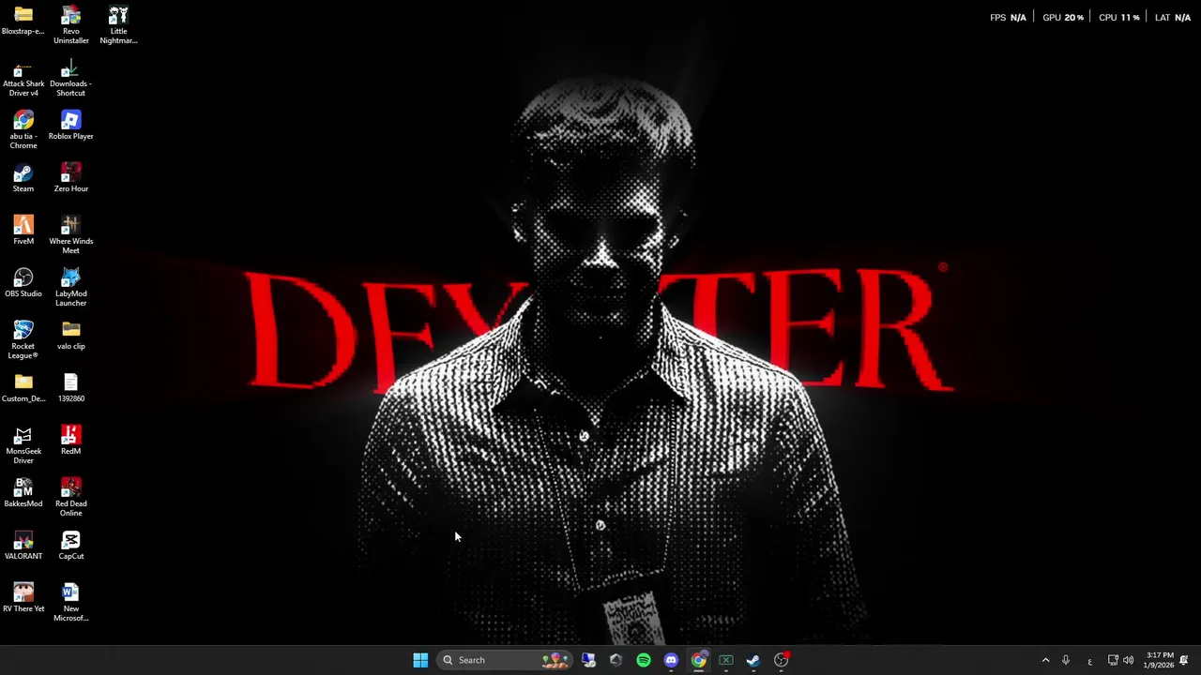Screen dimensions: 1201x675
Task: Open OBS Studio from the taskbar
Action: point(781,660)
